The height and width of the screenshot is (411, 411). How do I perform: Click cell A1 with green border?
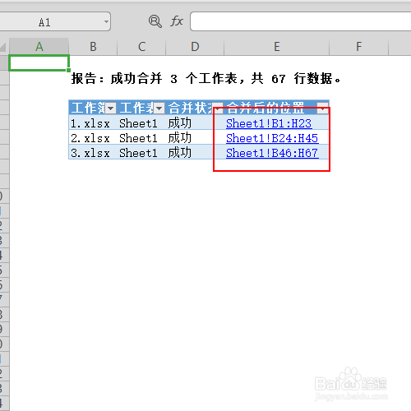(39, 63)
